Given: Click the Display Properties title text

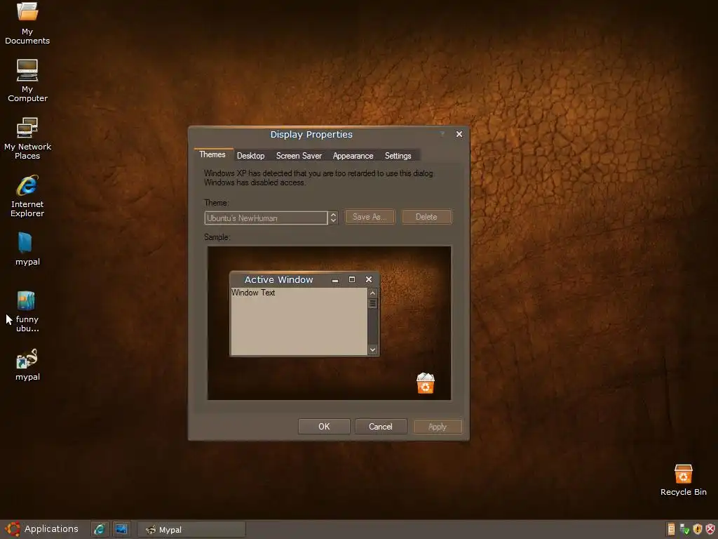Looking at the screenshot, I should [x=311, y=134].
